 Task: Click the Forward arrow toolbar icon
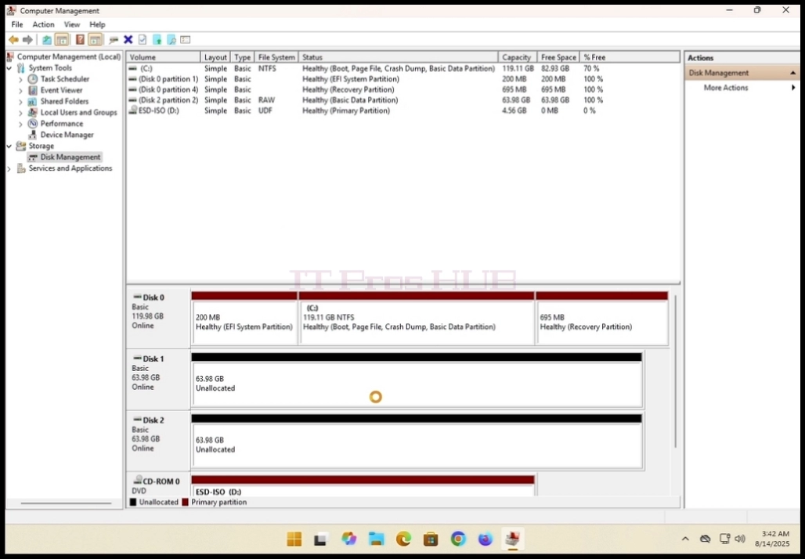(27, 39)
